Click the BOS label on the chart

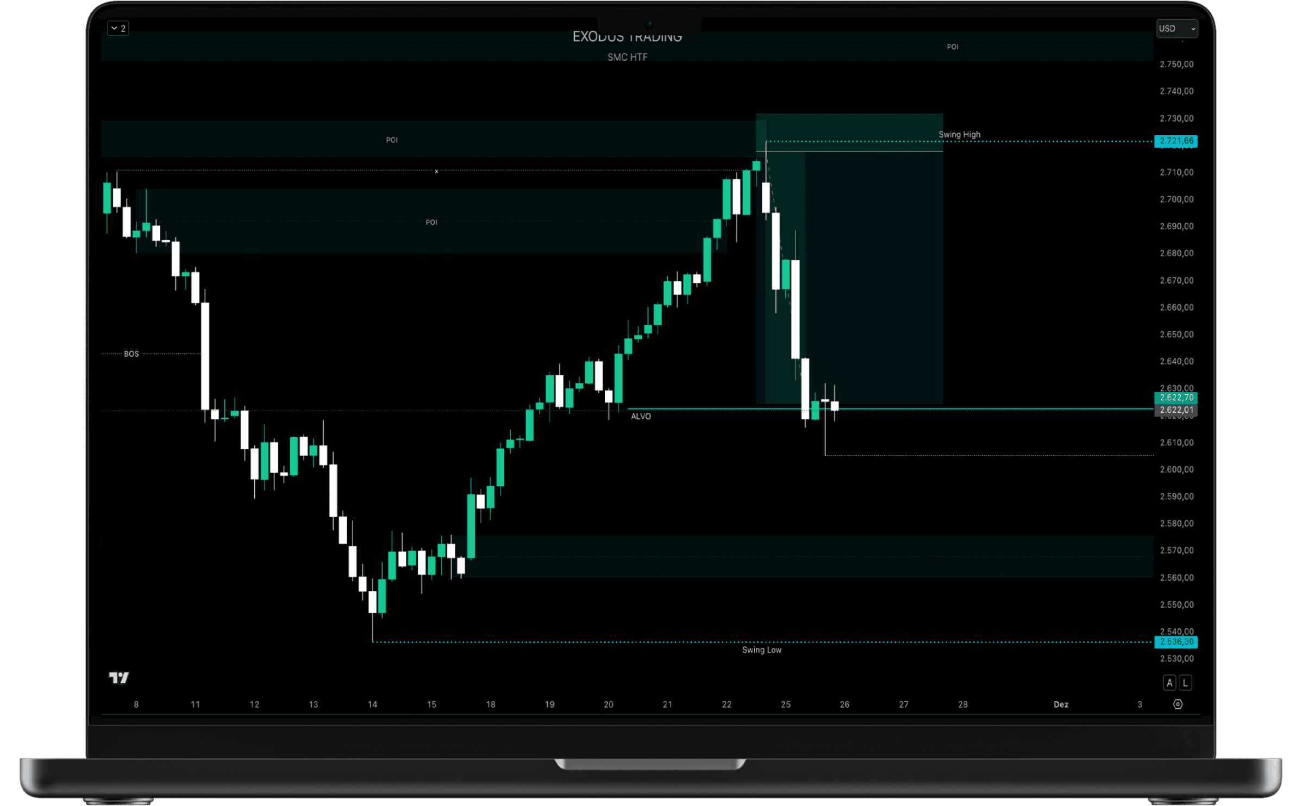131,354
